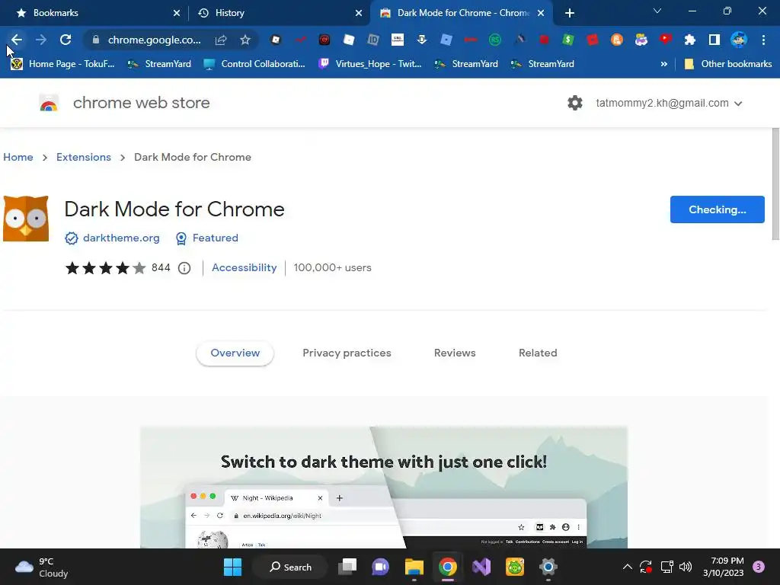Image resolution: width=780 pixels, height=585 pixels.
Task: Click the Featured badge label
Action: 216,238
